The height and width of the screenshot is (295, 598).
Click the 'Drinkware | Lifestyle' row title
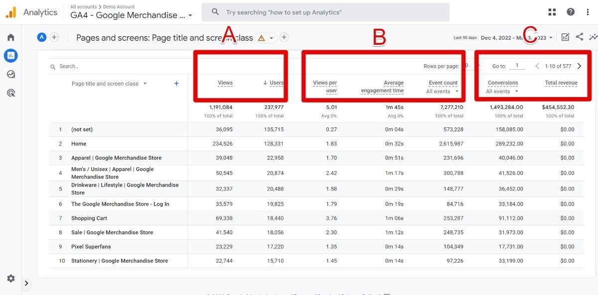click(125, 189)
